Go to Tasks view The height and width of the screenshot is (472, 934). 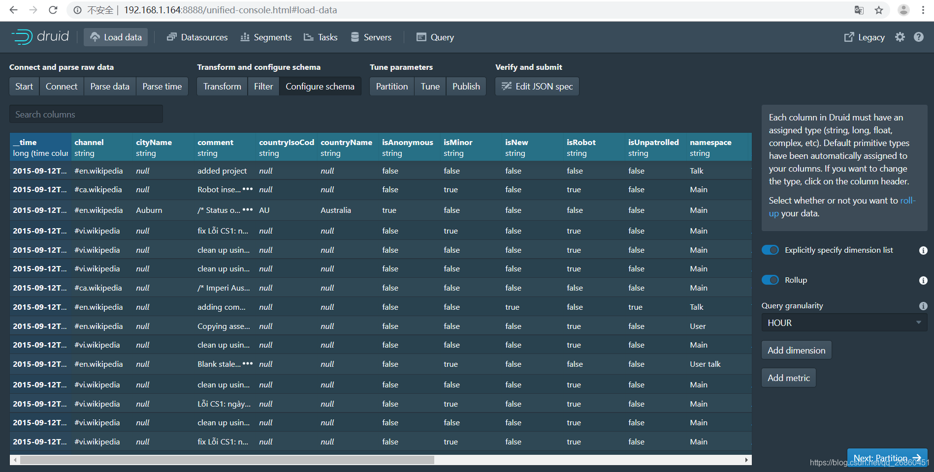click(x=321, y=37)
